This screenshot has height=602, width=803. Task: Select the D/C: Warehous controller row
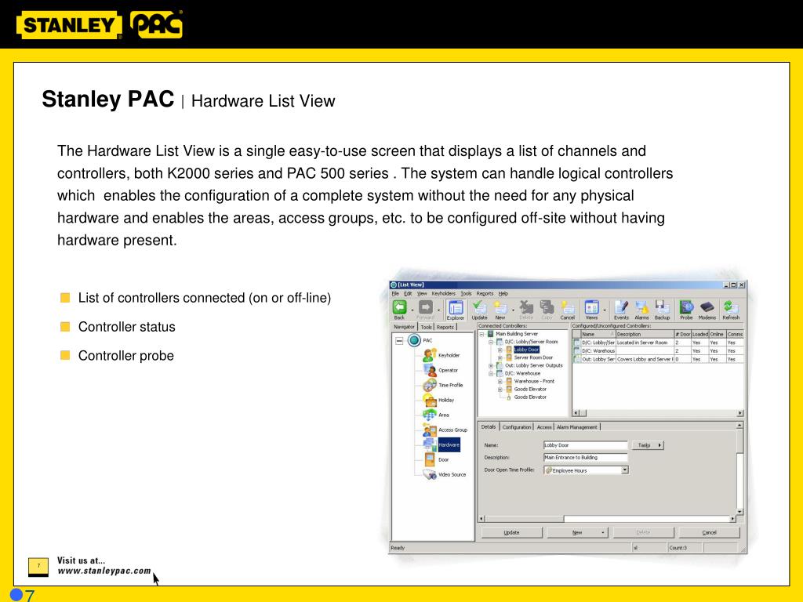[658, 351]
